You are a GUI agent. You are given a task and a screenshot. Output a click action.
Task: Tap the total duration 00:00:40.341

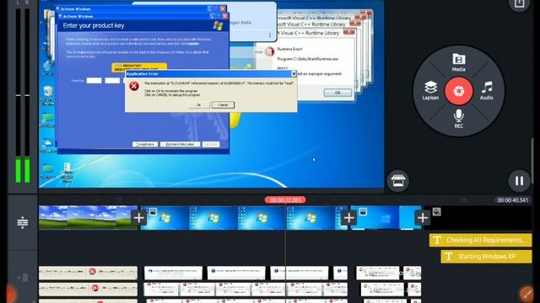coord(512,200)
